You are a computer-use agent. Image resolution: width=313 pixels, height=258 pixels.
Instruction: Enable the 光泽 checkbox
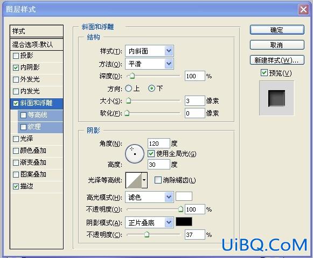16,139
